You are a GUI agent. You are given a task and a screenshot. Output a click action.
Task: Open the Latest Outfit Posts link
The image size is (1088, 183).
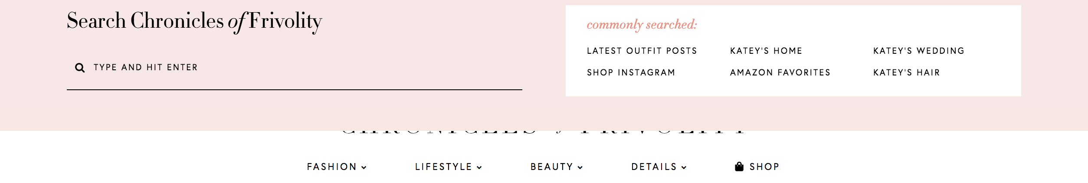[642, 51]
